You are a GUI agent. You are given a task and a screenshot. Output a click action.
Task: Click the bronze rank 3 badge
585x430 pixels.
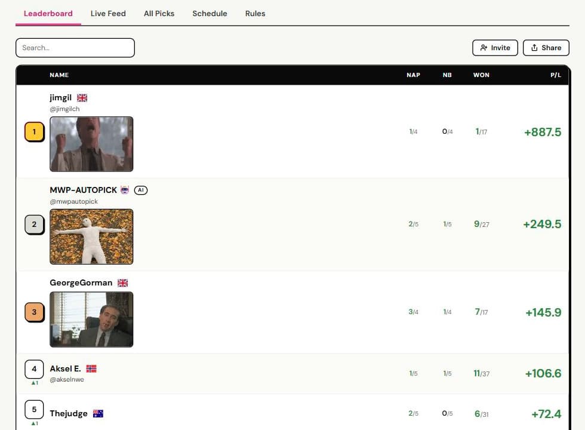click(35, 312)
